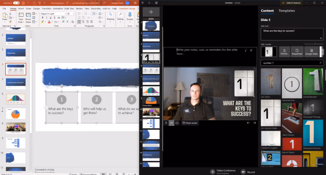Click the Increase Font Size icon in the ribbon
This screenshot has width=326, height=175.
[63, 22]
